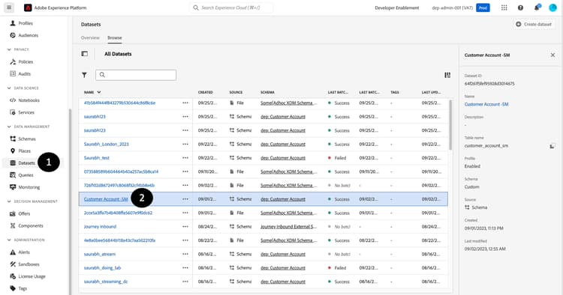This screenshot has height=295, width=563.
Task: Open the notifications bell
Action: point(537,7)
